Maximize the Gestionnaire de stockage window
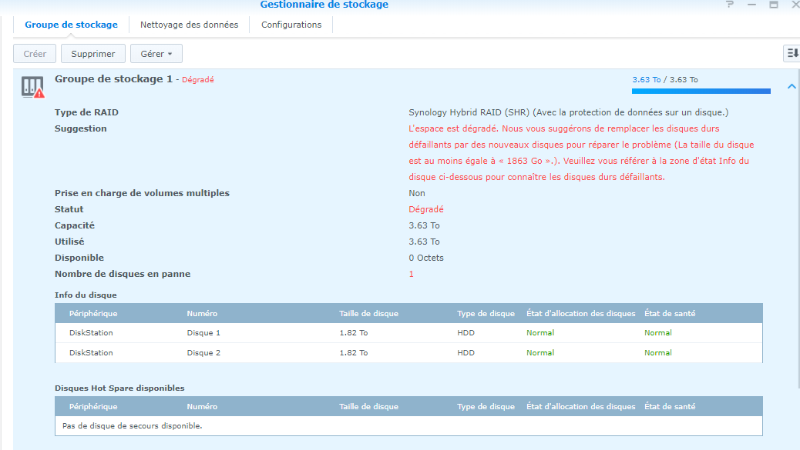Viewport: 800px width, 450px height. click(x=774, y=5)
